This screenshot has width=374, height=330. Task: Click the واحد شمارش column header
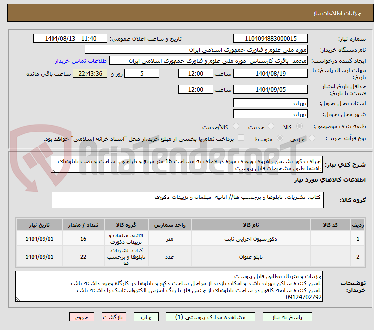click(169, 225)
